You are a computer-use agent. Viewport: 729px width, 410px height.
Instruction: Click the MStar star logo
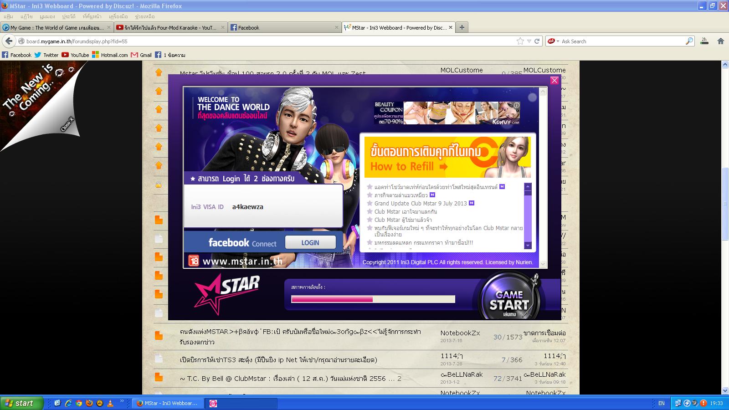pyautogui.click(x=226, y=294)
